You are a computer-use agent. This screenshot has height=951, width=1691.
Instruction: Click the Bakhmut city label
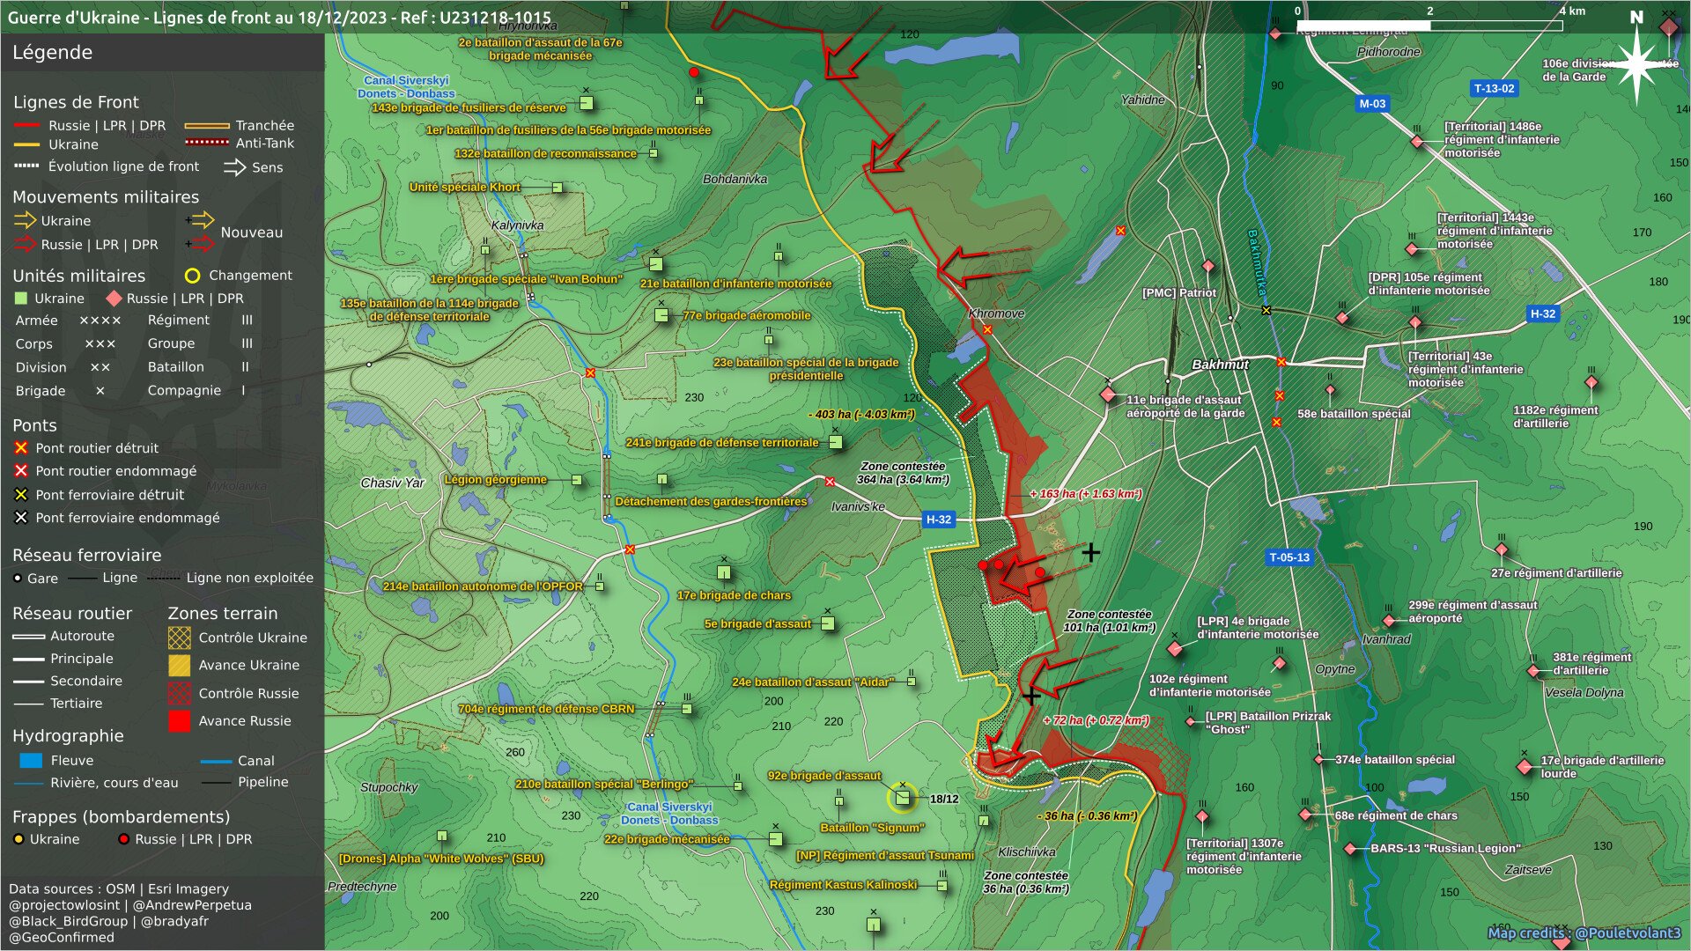point(1220,365)
